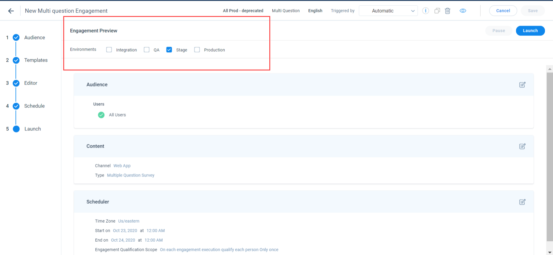Click the Templates step checkmark circle
This screenshot has height=255, width=553.
point(16,60)
